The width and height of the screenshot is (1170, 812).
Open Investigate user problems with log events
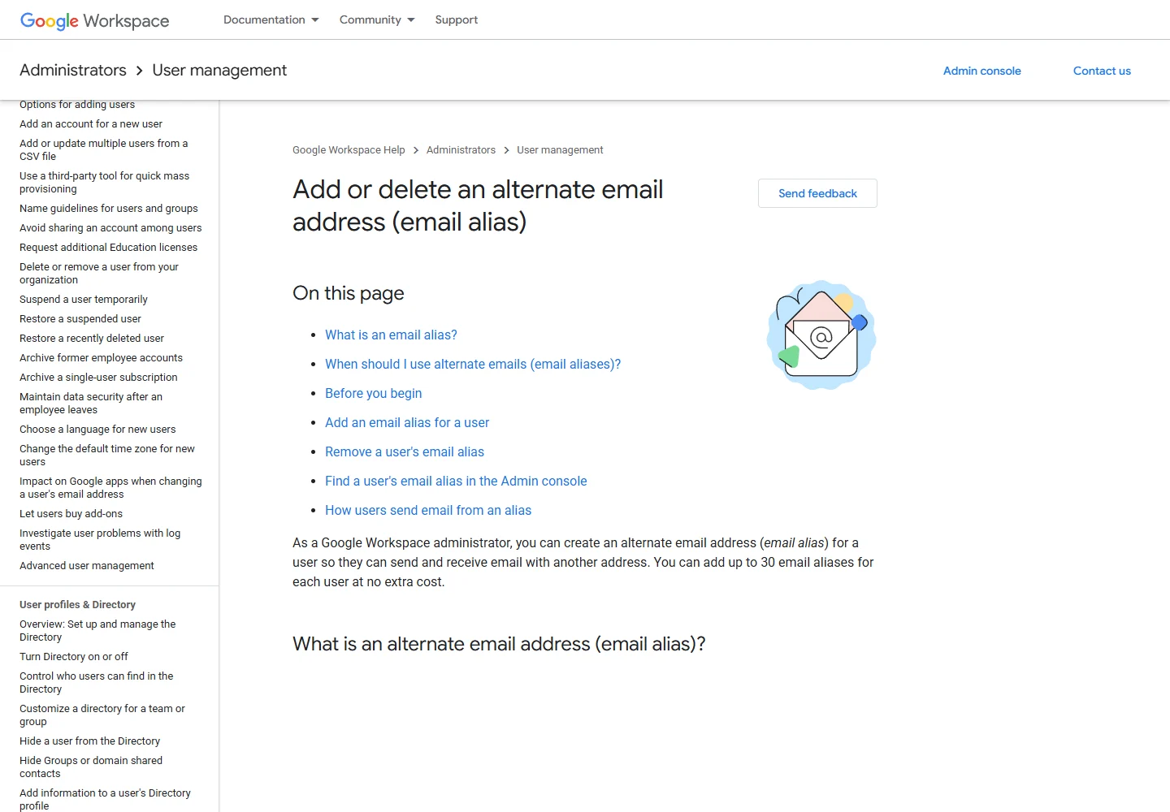[100, 540]
